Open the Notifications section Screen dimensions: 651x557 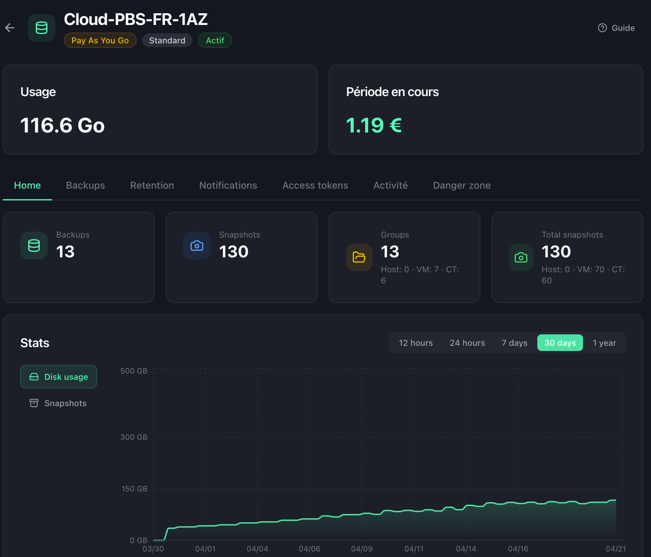tap(228, 185)
